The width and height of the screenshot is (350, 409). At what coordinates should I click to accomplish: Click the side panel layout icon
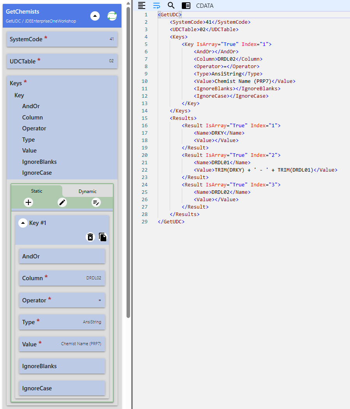(186, 5)
